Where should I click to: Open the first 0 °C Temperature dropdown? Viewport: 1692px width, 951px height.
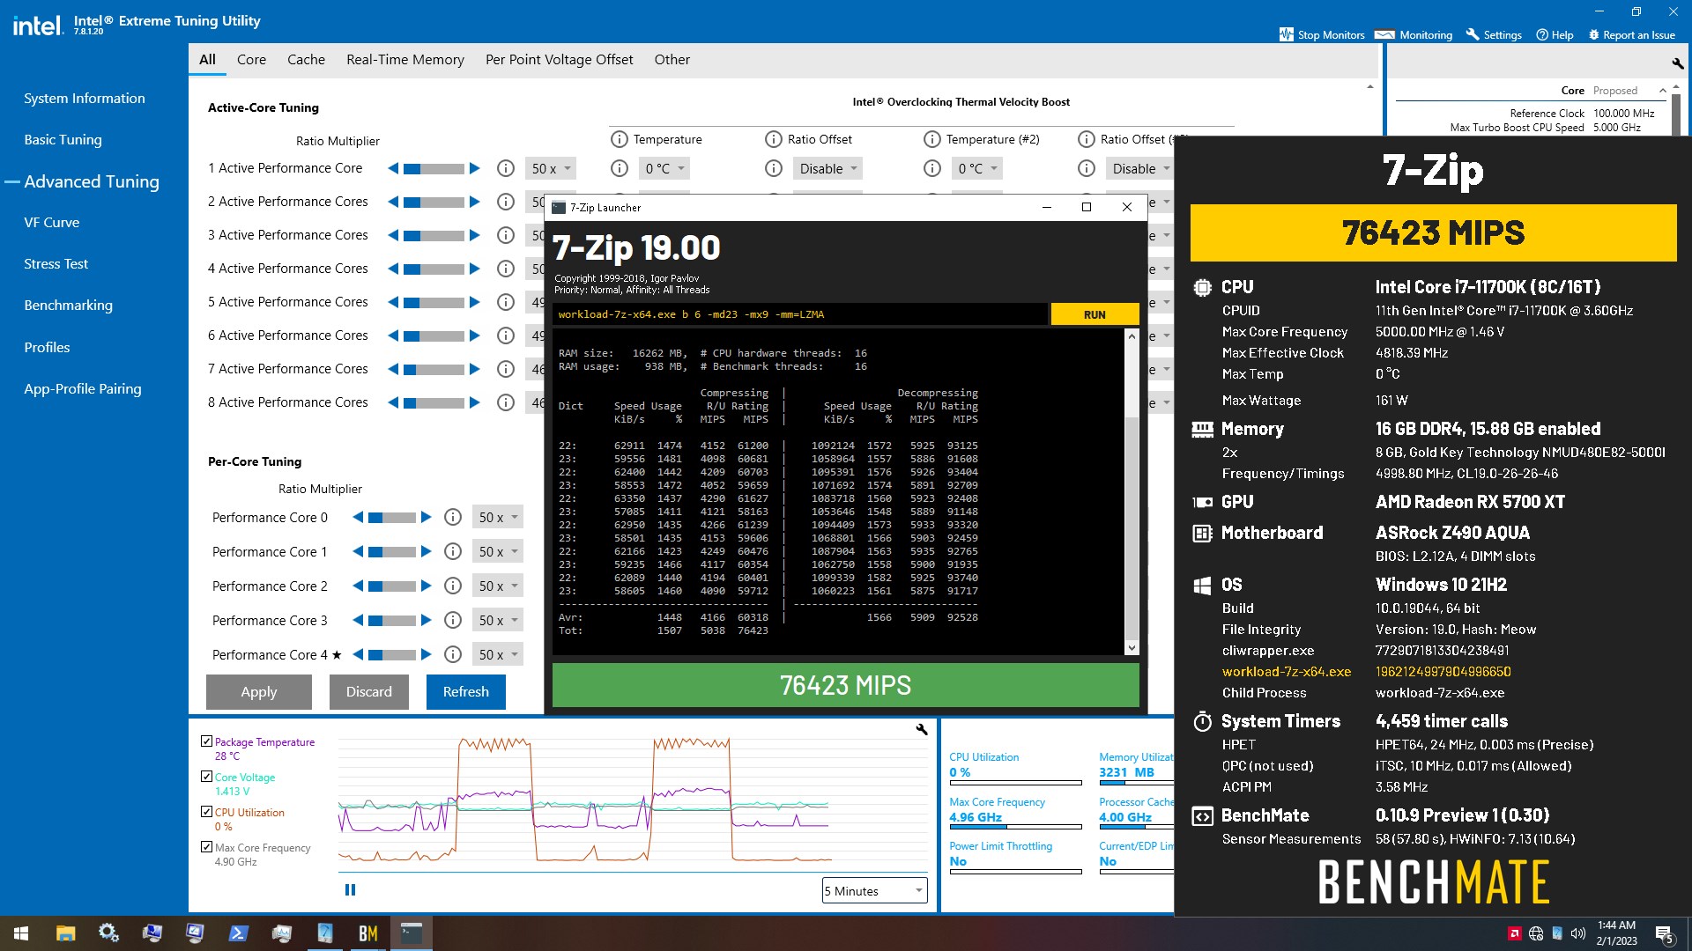(664, 168)
